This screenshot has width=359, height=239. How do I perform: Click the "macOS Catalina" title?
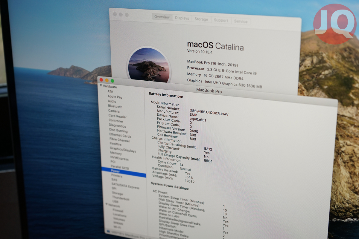pos(215,46)
